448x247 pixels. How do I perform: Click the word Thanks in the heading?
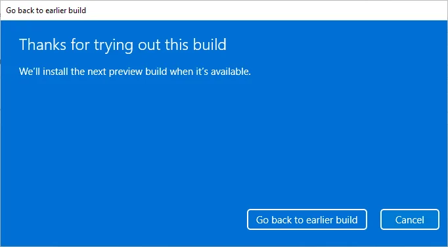tap(42, 45)
